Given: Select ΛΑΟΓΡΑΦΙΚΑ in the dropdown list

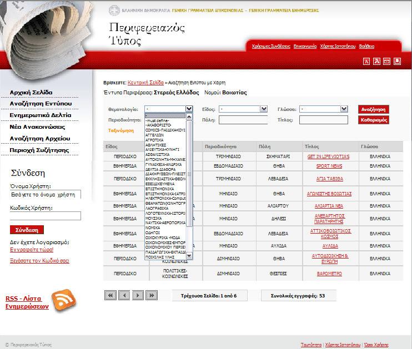Looking at the screenshot, I should click(157, 208).
